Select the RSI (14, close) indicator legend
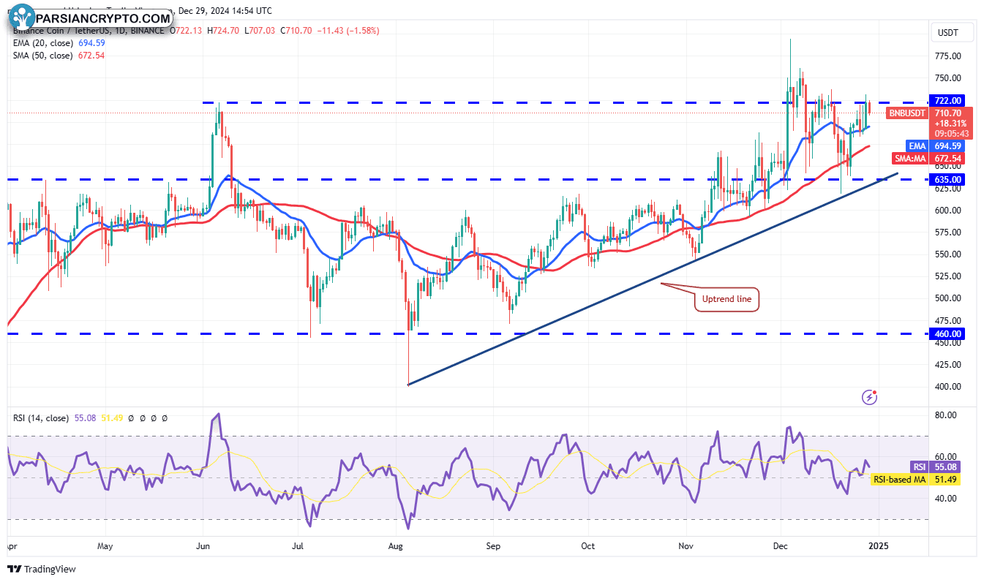Image resolution: width=984 pixels, height=582 pixels. click(x=41, y=418)
